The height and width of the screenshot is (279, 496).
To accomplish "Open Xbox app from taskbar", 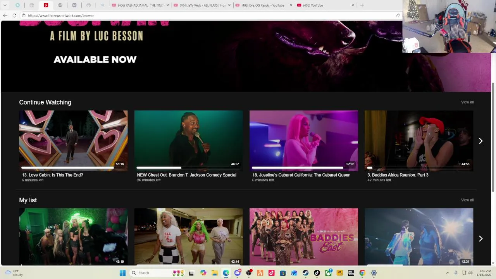I will pyautogui.click(x=328, y=273).
